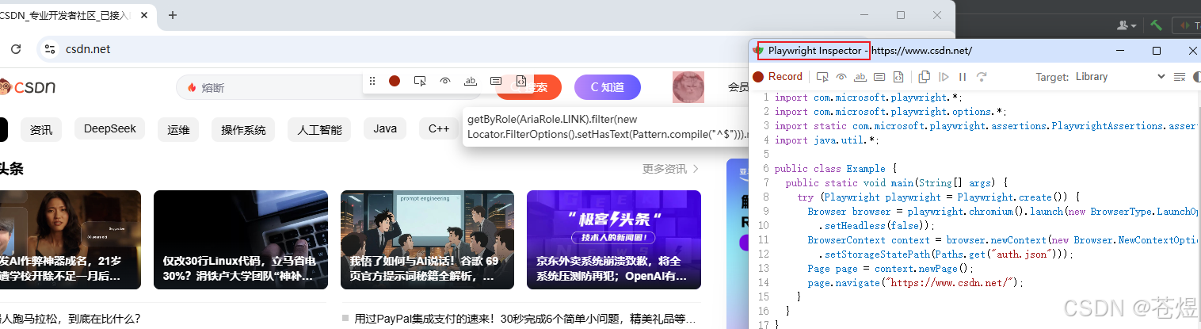Open the Target Library dropdown

coord(1120,77)
